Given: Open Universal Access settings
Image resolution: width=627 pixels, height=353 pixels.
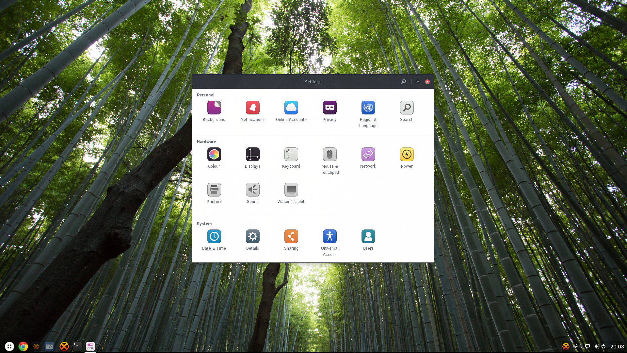Looking at the screenshot, I should 330,236.
